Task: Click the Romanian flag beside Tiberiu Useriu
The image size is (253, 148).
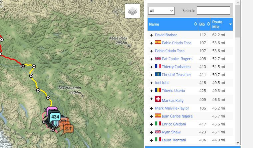Action: click(x=158, y=91)
